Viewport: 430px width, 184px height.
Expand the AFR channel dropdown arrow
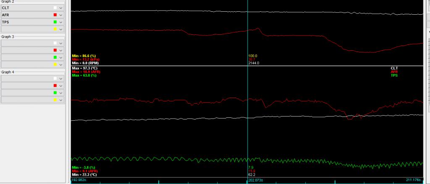click(x=61, y=15)
